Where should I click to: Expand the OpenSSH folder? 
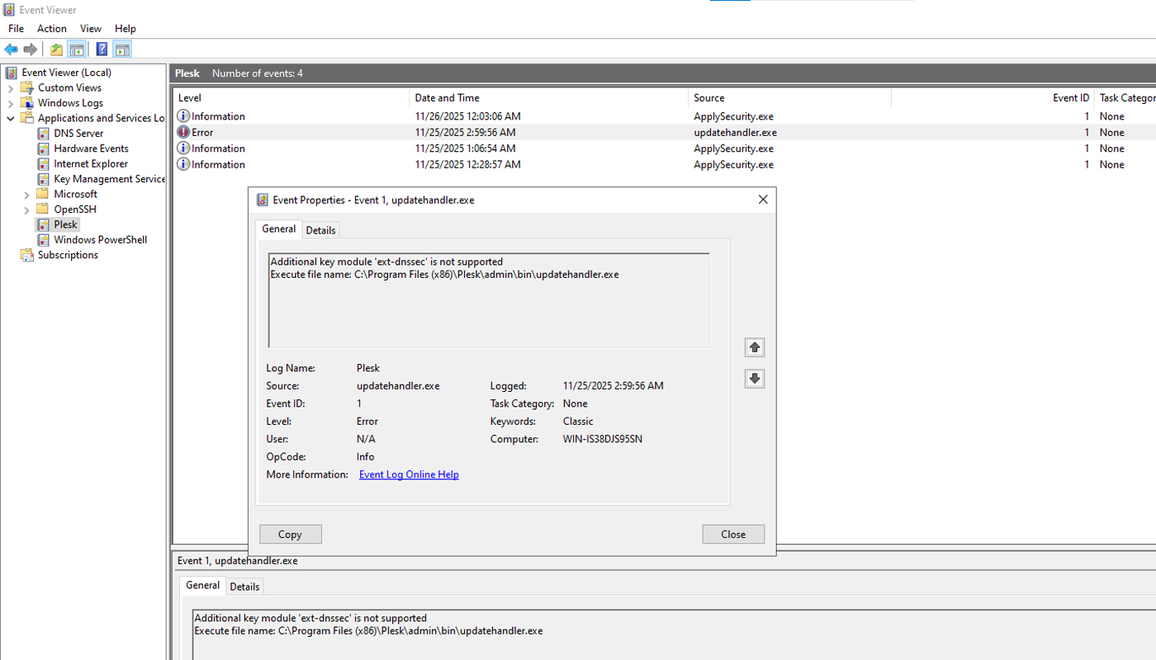click(26, 210)
